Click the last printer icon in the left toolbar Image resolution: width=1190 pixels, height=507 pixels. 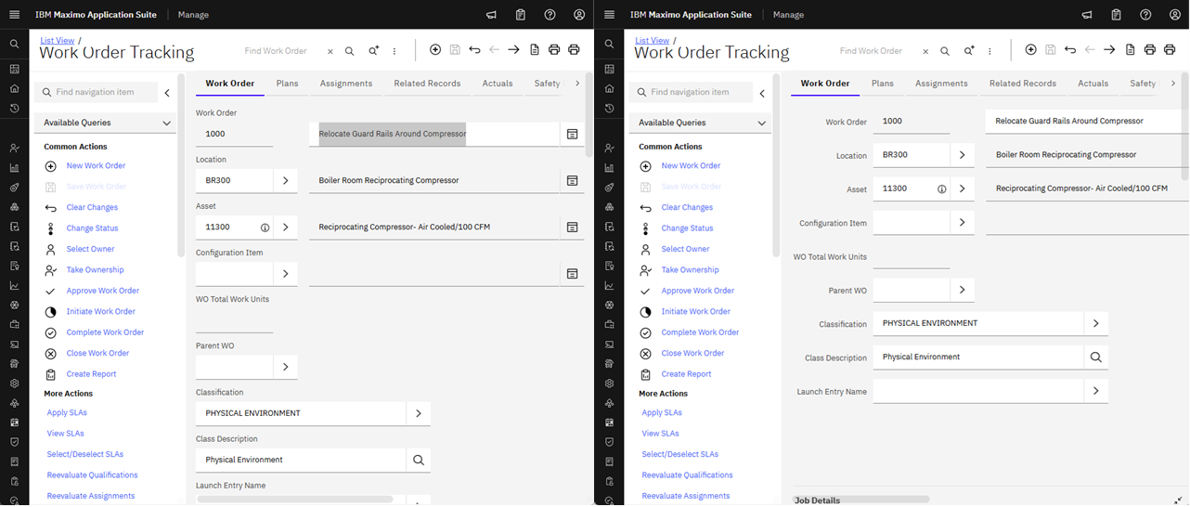pyautogui.click(x=574, y=50)
